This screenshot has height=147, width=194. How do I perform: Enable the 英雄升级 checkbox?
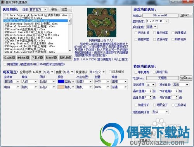(x=154, y=72)
